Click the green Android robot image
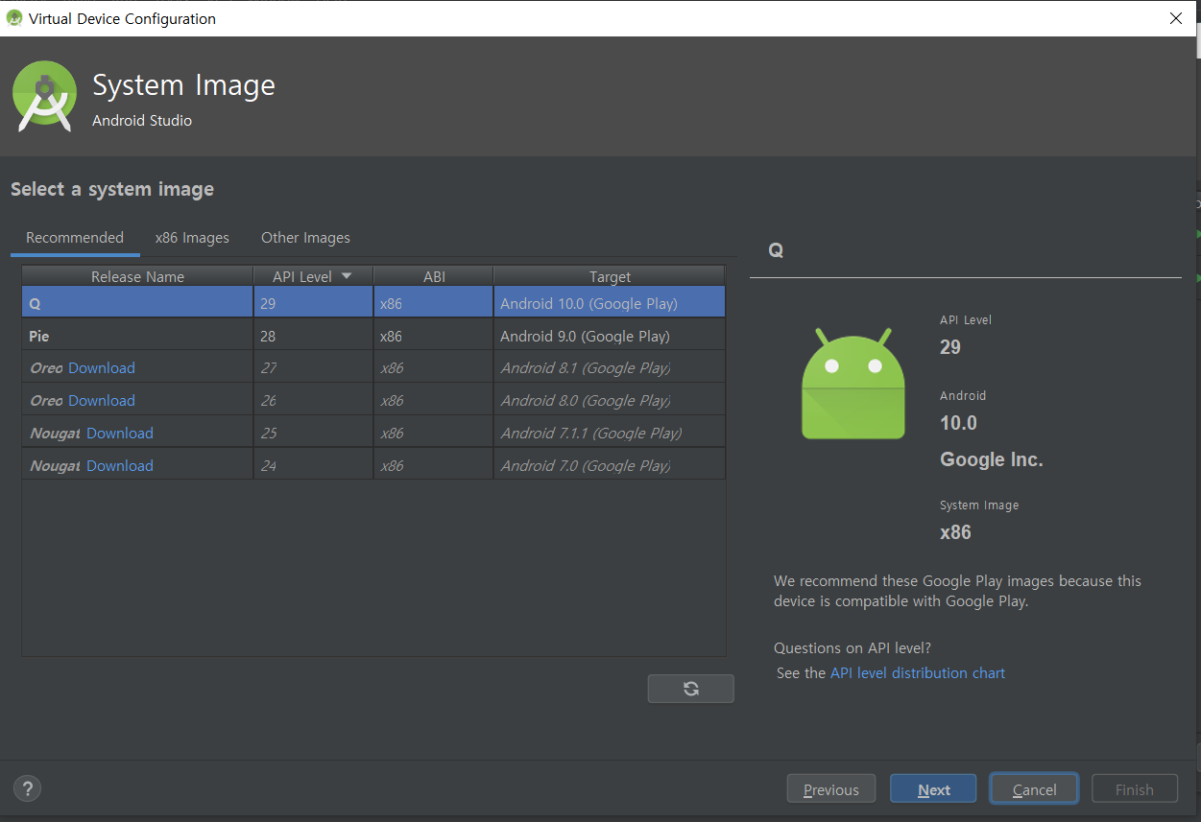The width and height of the screenshot is (1201, 822). (x=853, y=384)
